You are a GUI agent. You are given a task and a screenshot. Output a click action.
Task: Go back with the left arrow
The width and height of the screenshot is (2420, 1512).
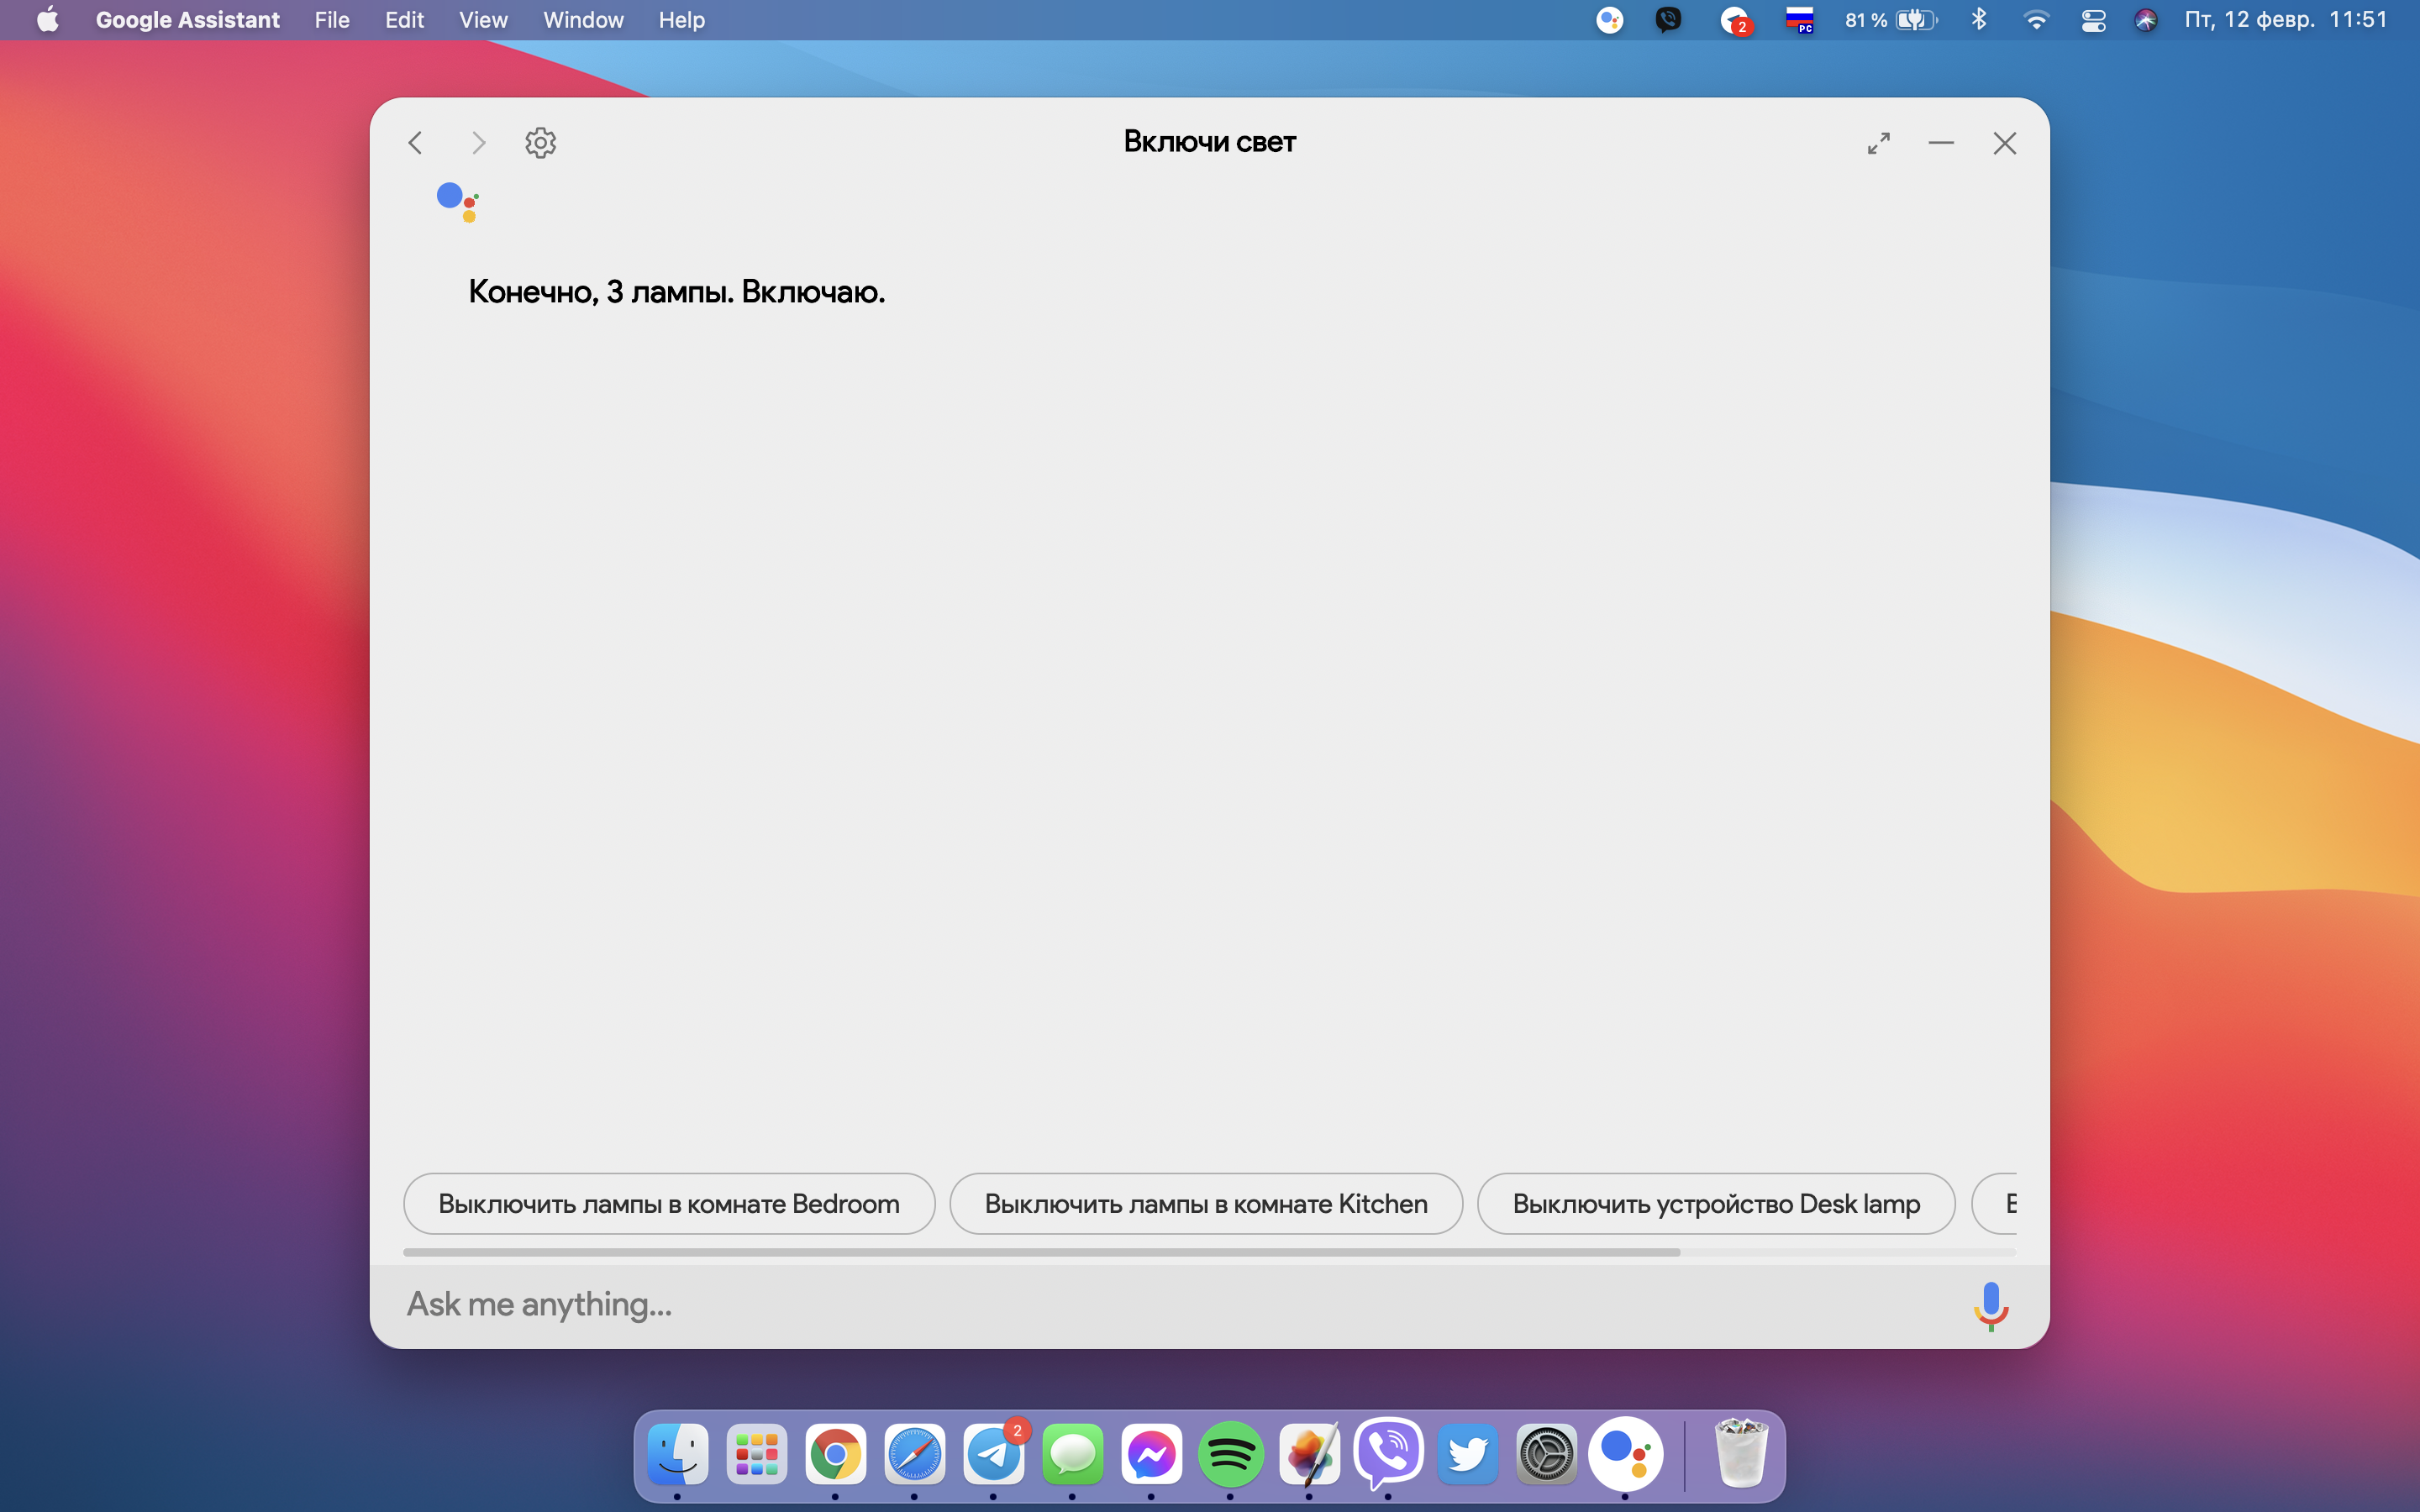(x=416, y=143)
